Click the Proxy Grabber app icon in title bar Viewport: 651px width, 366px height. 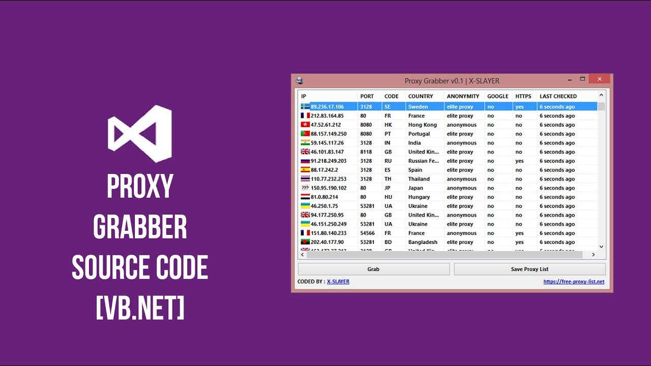click(x=300, y=80)
